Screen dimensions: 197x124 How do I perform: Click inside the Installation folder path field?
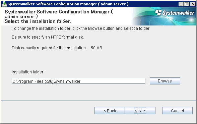tap(78, 81)
